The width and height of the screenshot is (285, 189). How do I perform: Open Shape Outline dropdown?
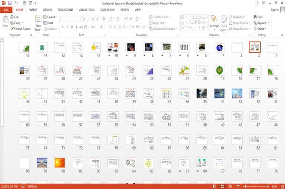(x=239, y=23)
